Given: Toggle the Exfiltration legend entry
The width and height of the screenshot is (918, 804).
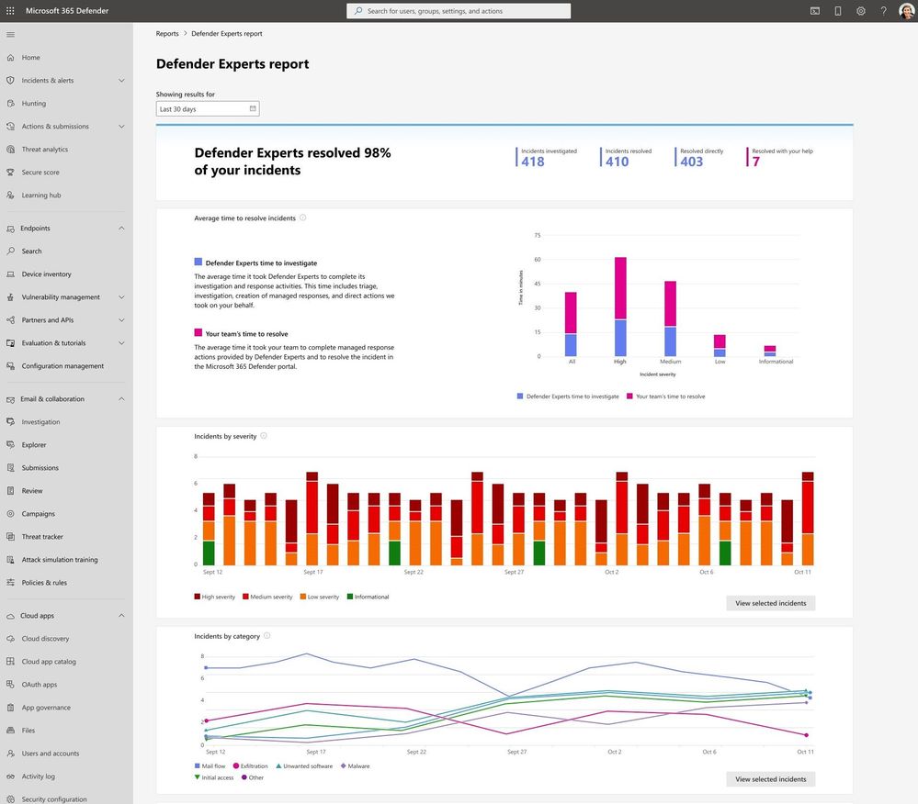Looking at the screenshot, I should coord(251,766).
